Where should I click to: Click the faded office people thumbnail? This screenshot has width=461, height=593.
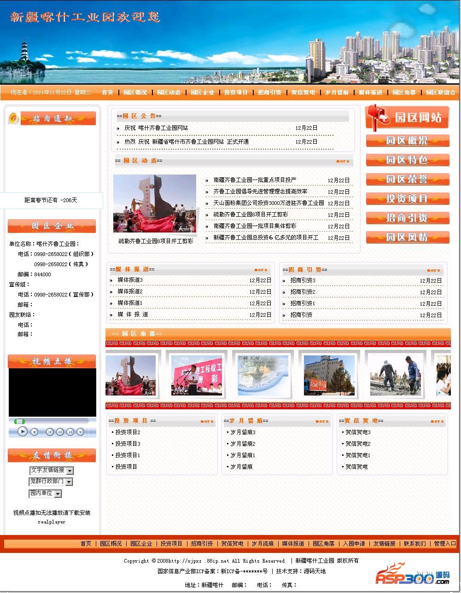(263, 375)
